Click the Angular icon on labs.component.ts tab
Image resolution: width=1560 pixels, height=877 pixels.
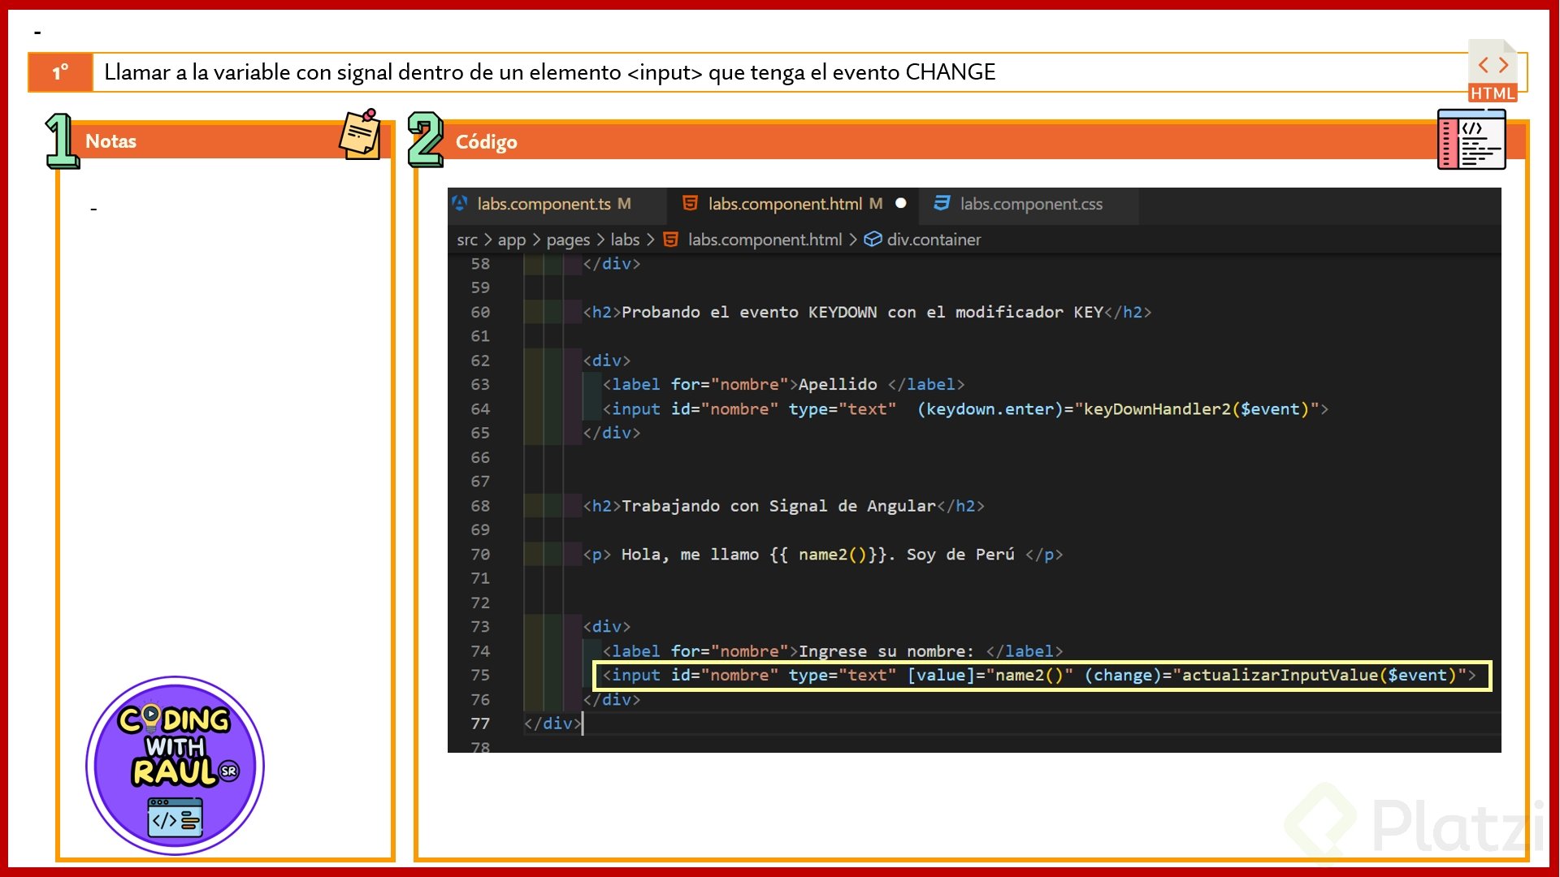click(x=460, y=203)
